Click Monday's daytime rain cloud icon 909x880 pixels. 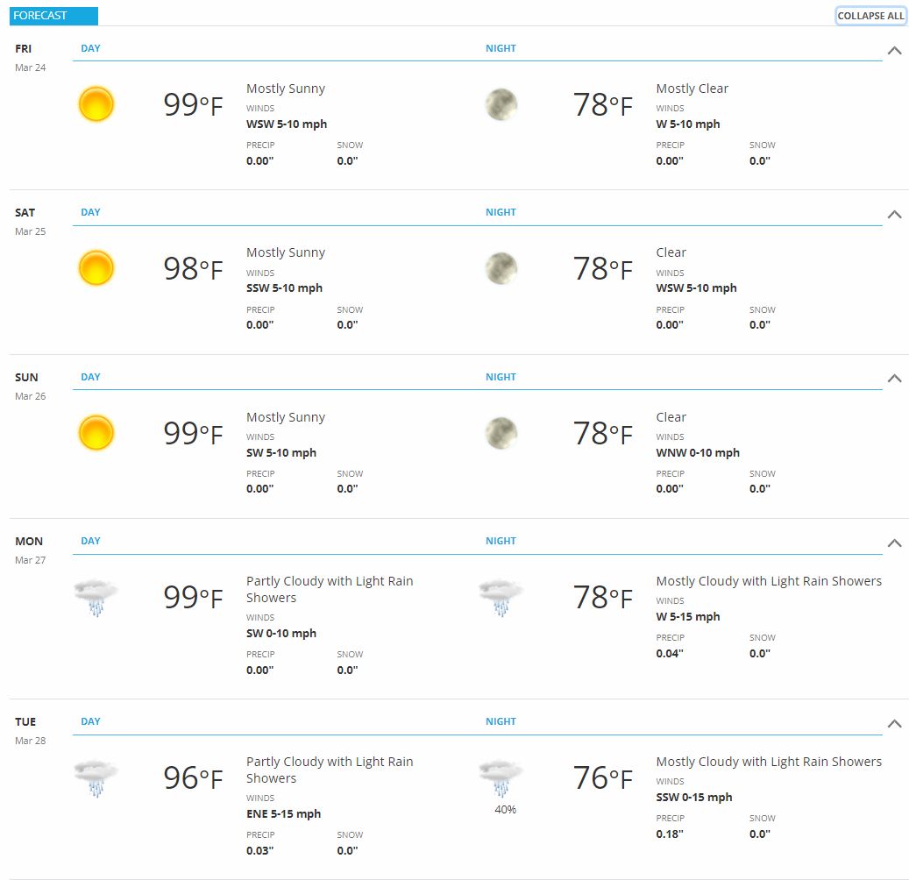(96, 598)
